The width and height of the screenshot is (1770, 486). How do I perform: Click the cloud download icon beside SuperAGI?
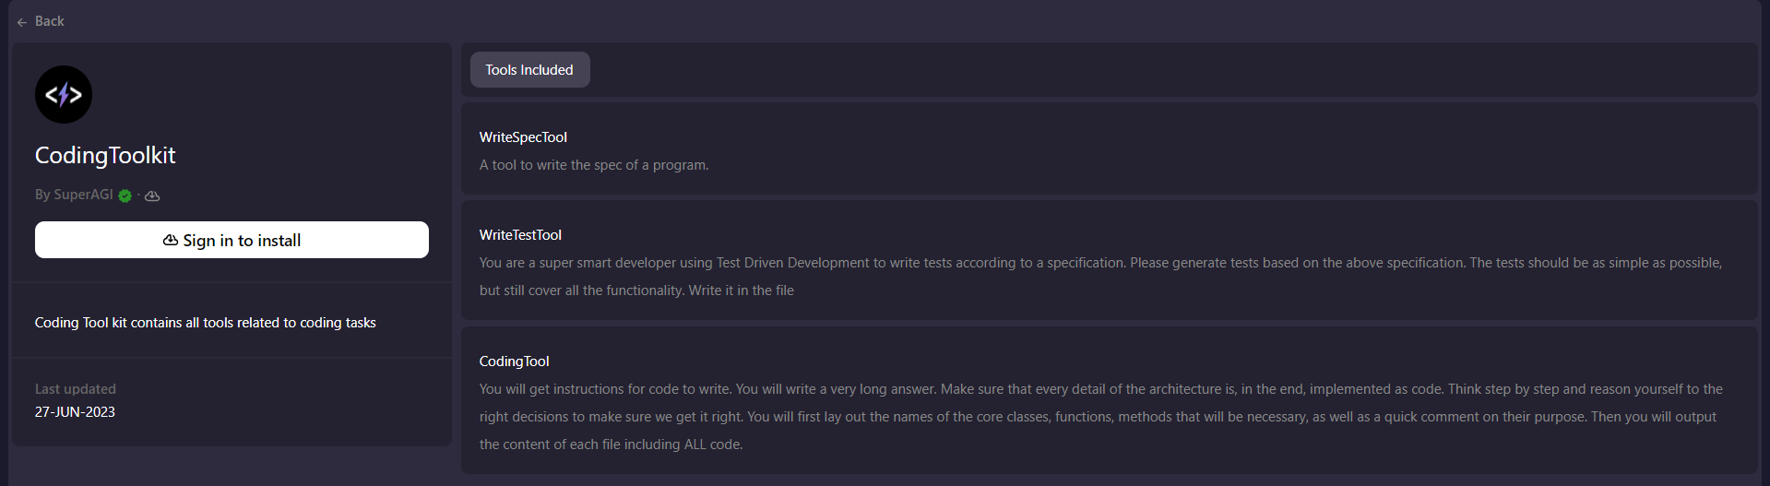(x=152, y=196)
